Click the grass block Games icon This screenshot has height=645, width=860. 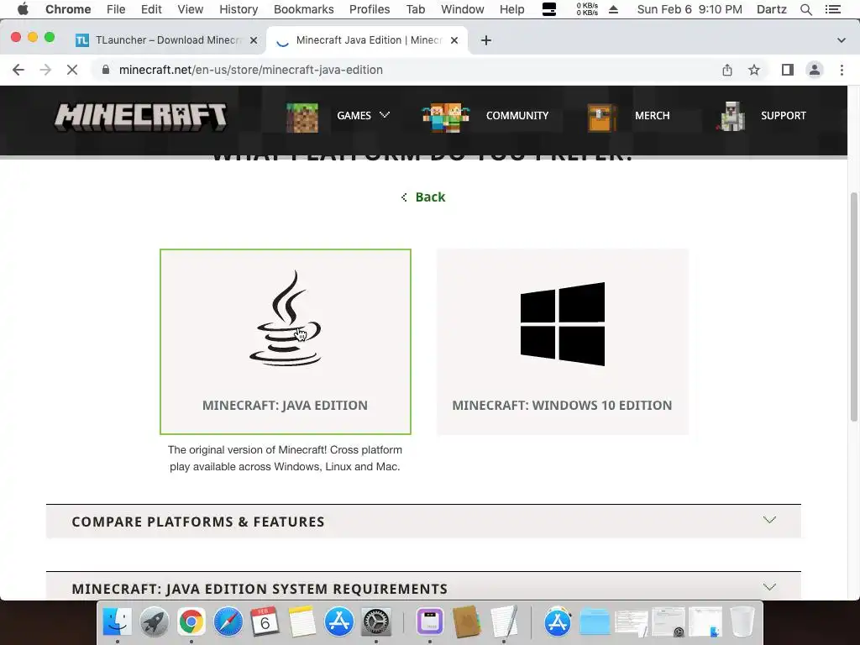[302, 118]
